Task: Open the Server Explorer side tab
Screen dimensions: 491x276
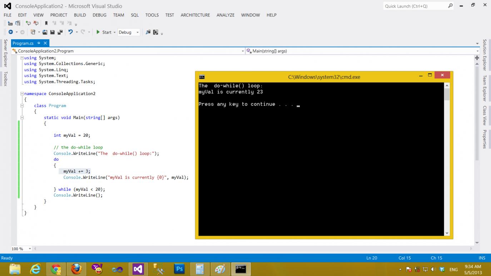Action: click(x=5, y=53)
